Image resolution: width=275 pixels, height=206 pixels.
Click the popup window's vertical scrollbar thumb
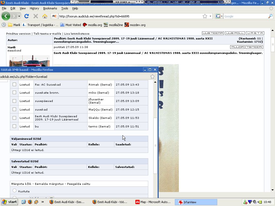coord(155,145)
